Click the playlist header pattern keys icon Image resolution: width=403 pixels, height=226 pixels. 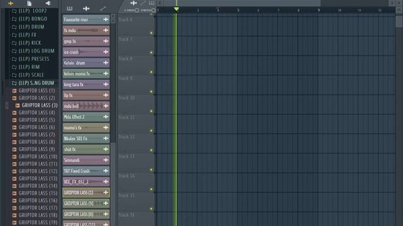click(x=152, y=3)
